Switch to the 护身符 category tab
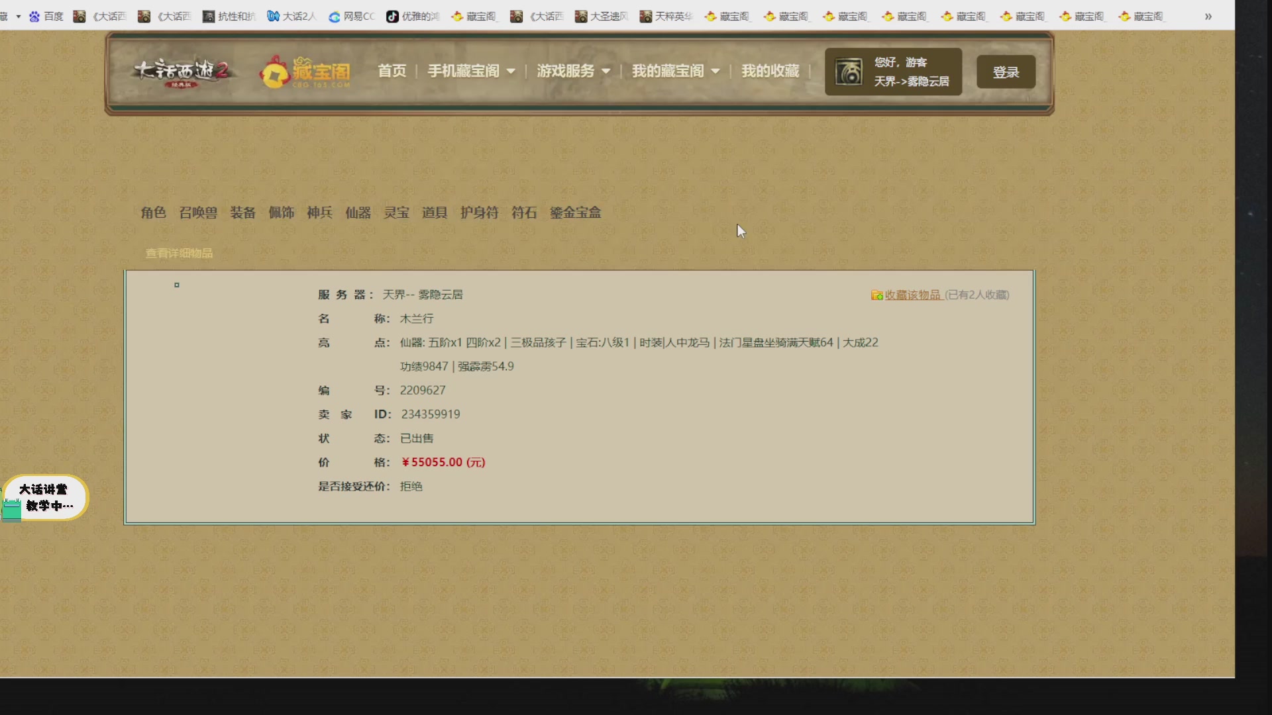 coord(480,213)
